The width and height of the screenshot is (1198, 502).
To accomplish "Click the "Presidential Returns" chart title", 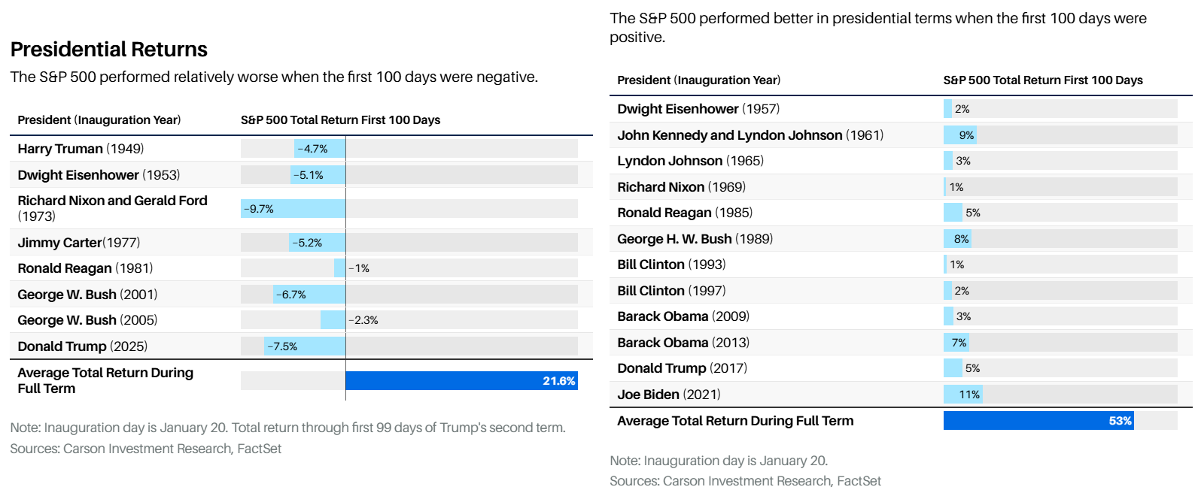I will point(109,50).
